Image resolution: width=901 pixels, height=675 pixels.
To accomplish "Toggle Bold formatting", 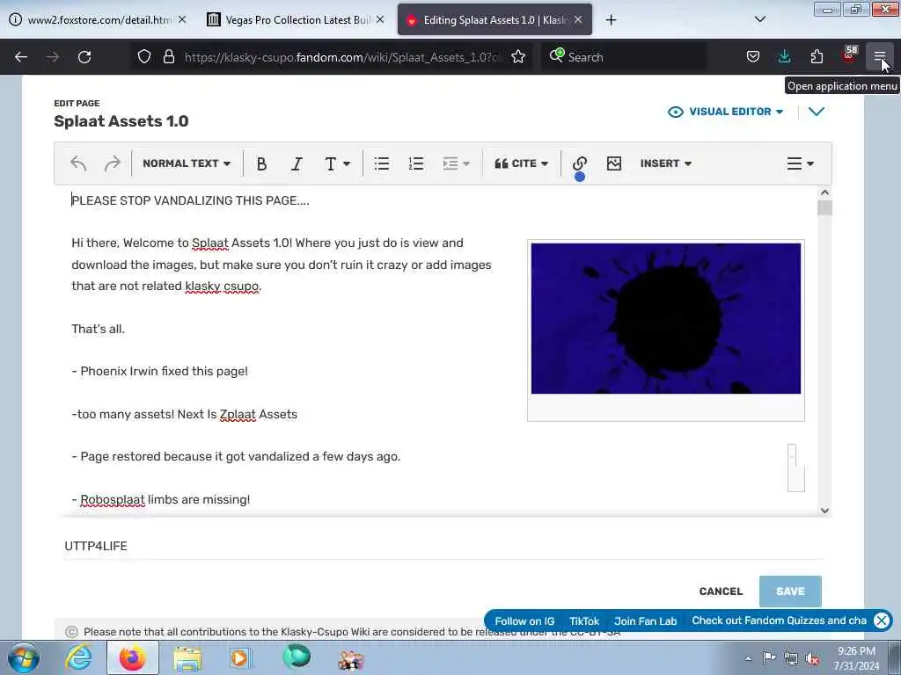I will click(261, 163).
